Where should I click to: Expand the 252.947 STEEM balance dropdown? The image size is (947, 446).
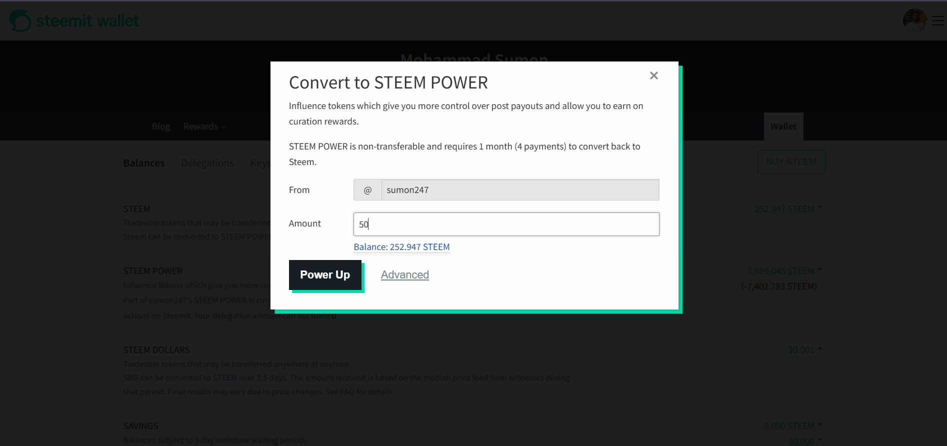click(x=788, y=209)
